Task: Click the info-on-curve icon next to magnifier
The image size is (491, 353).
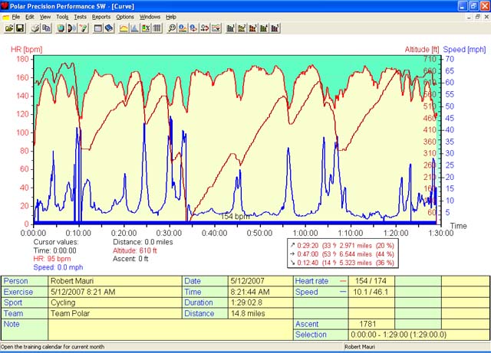Action: (183, 28)
